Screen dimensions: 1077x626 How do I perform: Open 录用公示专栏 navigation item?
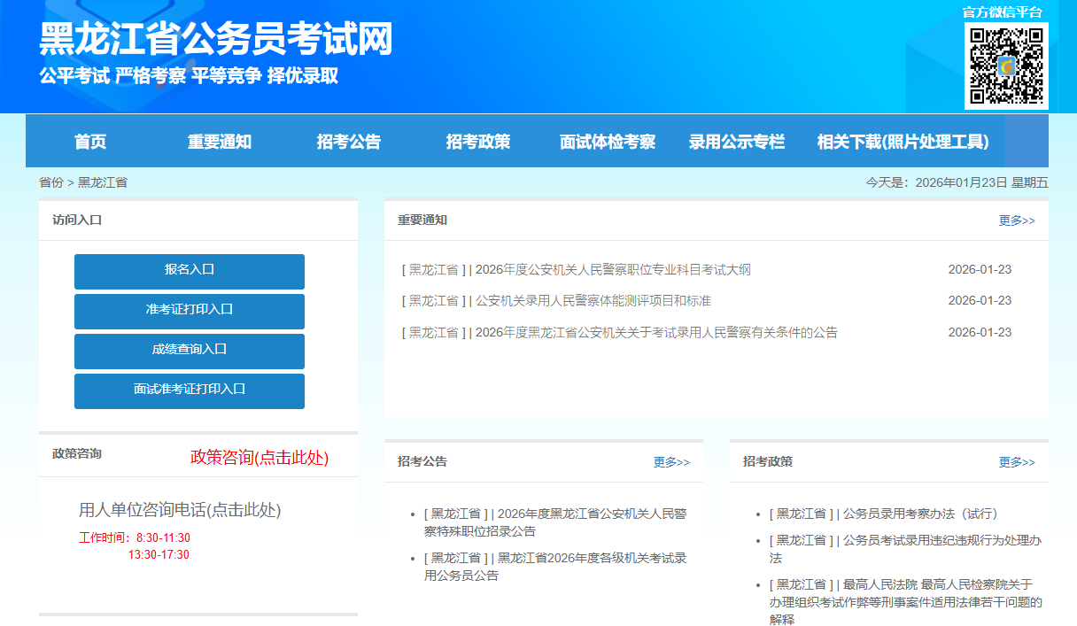coord(737,142)
